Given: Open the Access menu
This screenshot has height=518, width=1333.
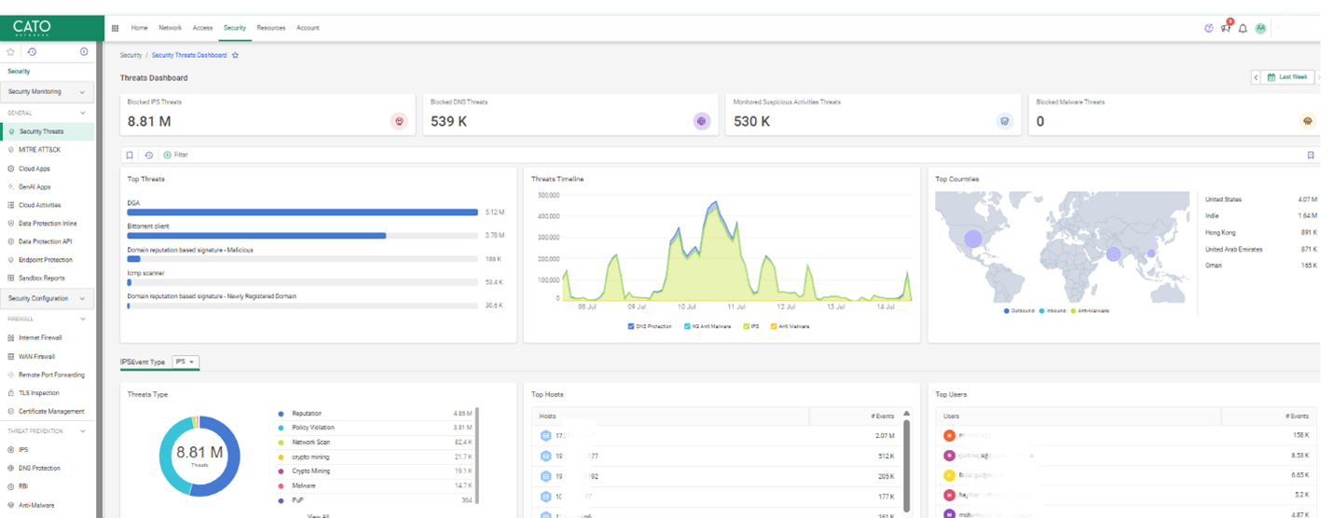Looking at the screenshot, I should [x=202, y=28].
